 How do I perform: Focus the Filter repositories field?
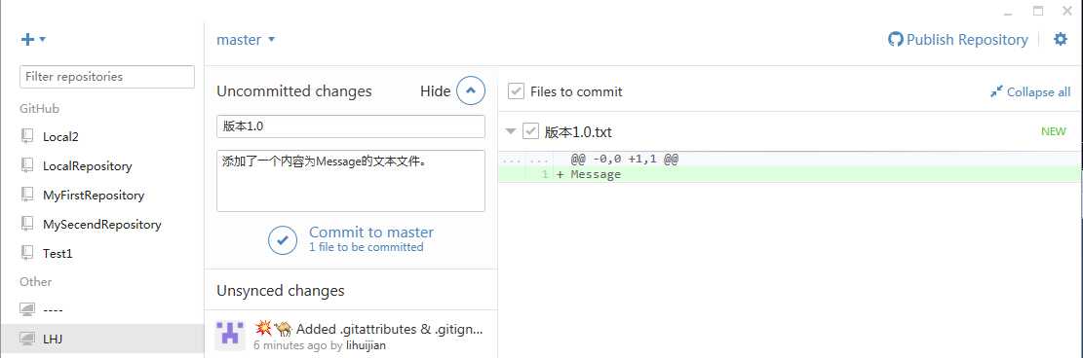[107, 77]
